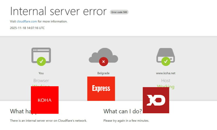Click the Cloudflare's network error description text

48,121
